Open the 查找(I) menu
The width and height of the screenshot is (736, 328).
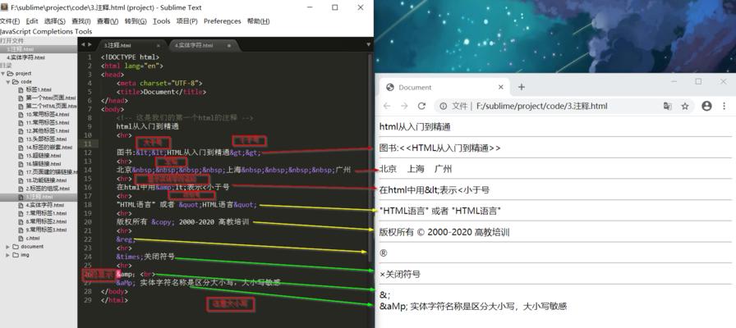[x=81, y=21]
